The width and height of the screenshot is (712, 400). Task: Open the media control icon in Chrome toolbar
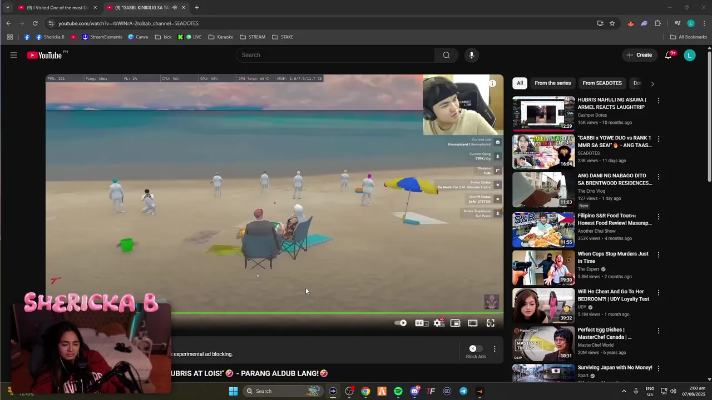(677, 23)
